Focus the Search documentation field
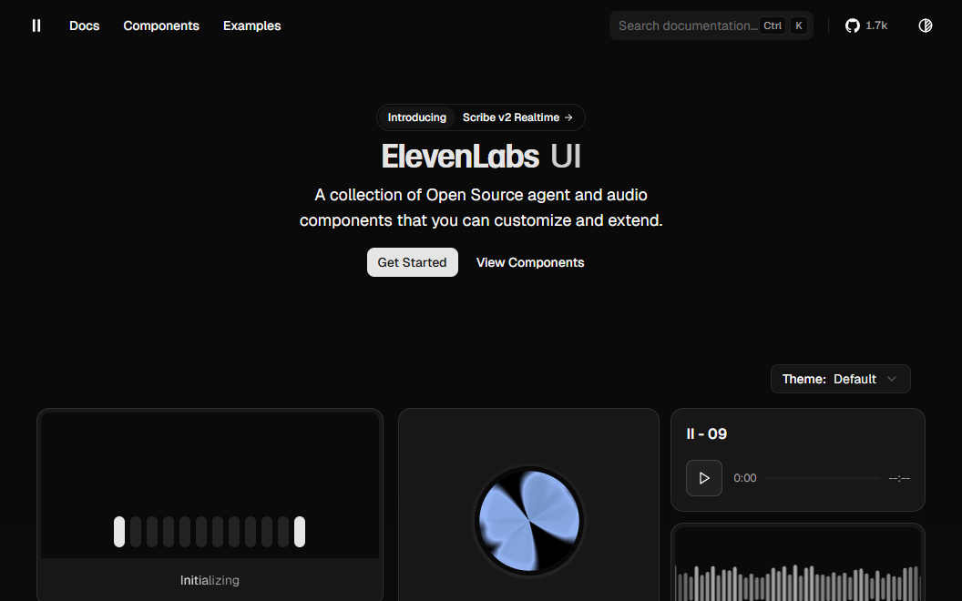 (x=687, y=25)
